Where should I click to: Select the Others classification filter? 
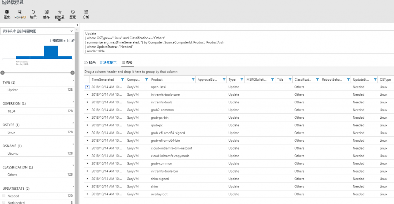tap(12, 175)
